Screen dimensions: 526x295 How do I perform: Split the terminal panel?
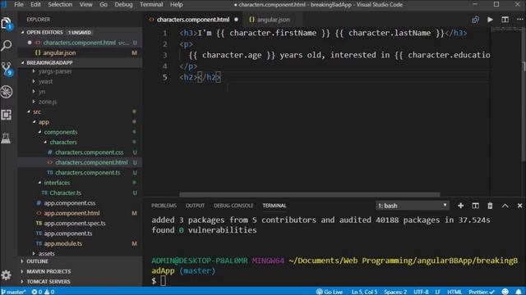[475, 206]
